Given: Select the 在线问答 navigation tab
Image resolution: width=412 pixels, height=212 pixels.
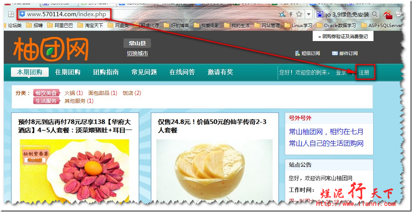Looking at the screenshot, I should [182, 72].
